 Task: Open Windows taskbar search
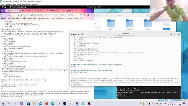(x=9, y=104)
